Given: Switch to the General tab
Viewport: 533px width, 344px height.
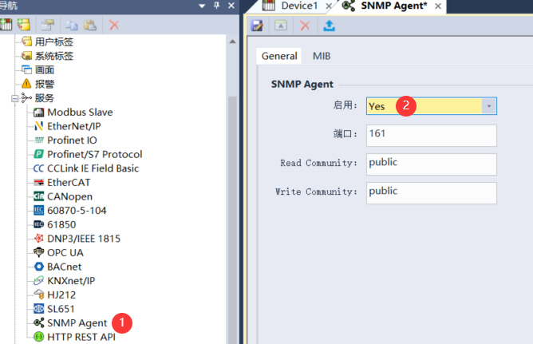Looking at the screenshot, I should [279, 56].
